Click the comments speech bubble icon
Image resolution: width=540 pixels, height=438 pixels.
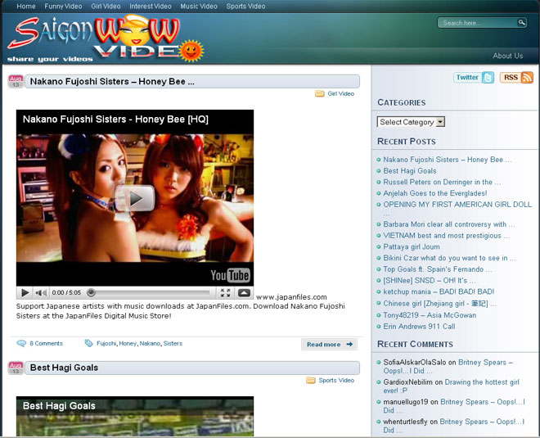point(21,343)
